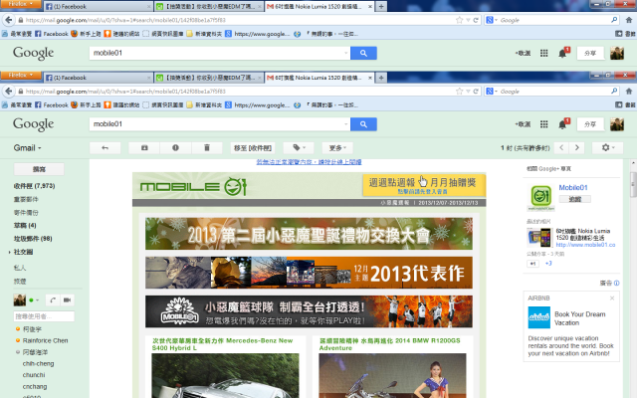637x398 pixels.
Task: Click 移至 [收件匣] button
Action: [252, 148]
